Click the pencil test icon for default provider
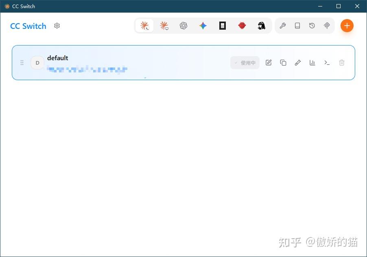The width and height of the screenshot is (367, 257). [298, 63]
